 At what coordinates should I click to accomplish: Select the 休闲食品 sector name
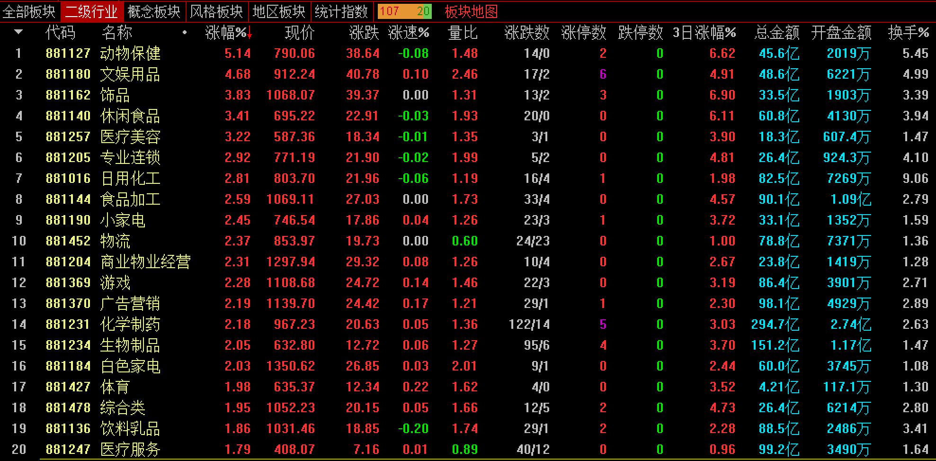pos(130,116)
